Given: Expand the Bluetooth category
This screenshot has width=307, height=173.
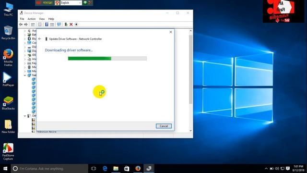Looking at the screenshot, I should coord(25,39).
